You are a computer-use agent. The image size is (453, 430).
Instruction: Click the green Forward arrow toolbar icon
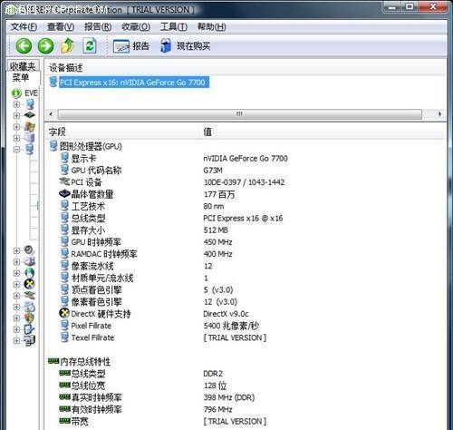pos(45,46)
